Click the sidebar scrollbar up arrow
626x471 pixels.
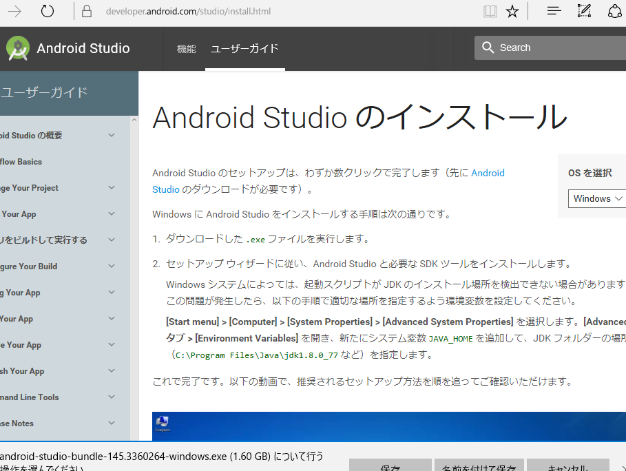134,121
